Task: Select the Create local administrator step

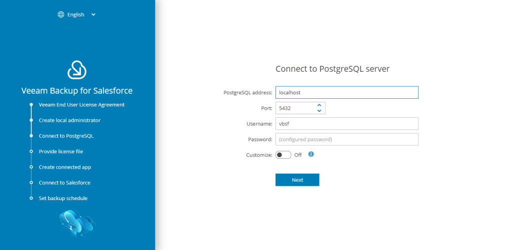Action: pos(69,120)
